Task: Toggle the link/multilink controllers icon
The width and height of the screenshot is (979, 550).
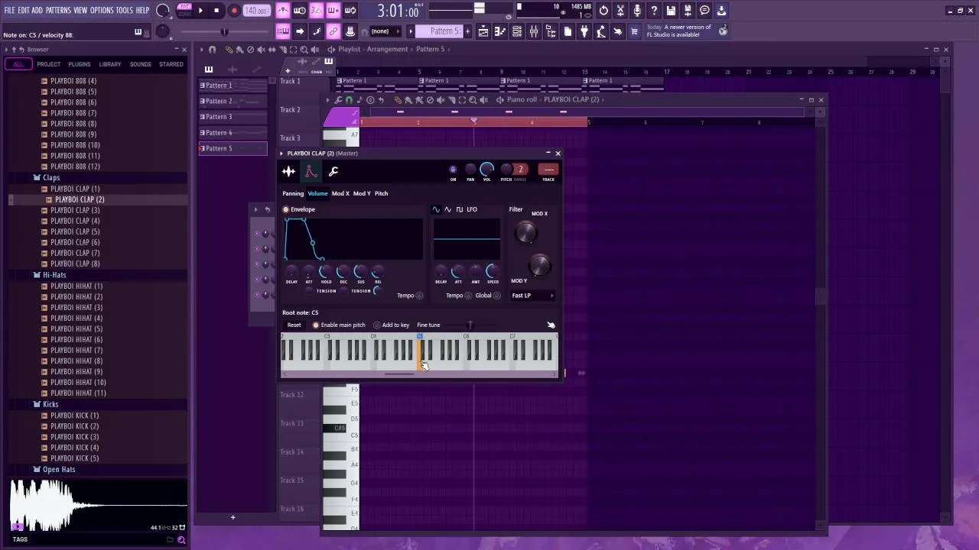Action: (x=333, y=31)
